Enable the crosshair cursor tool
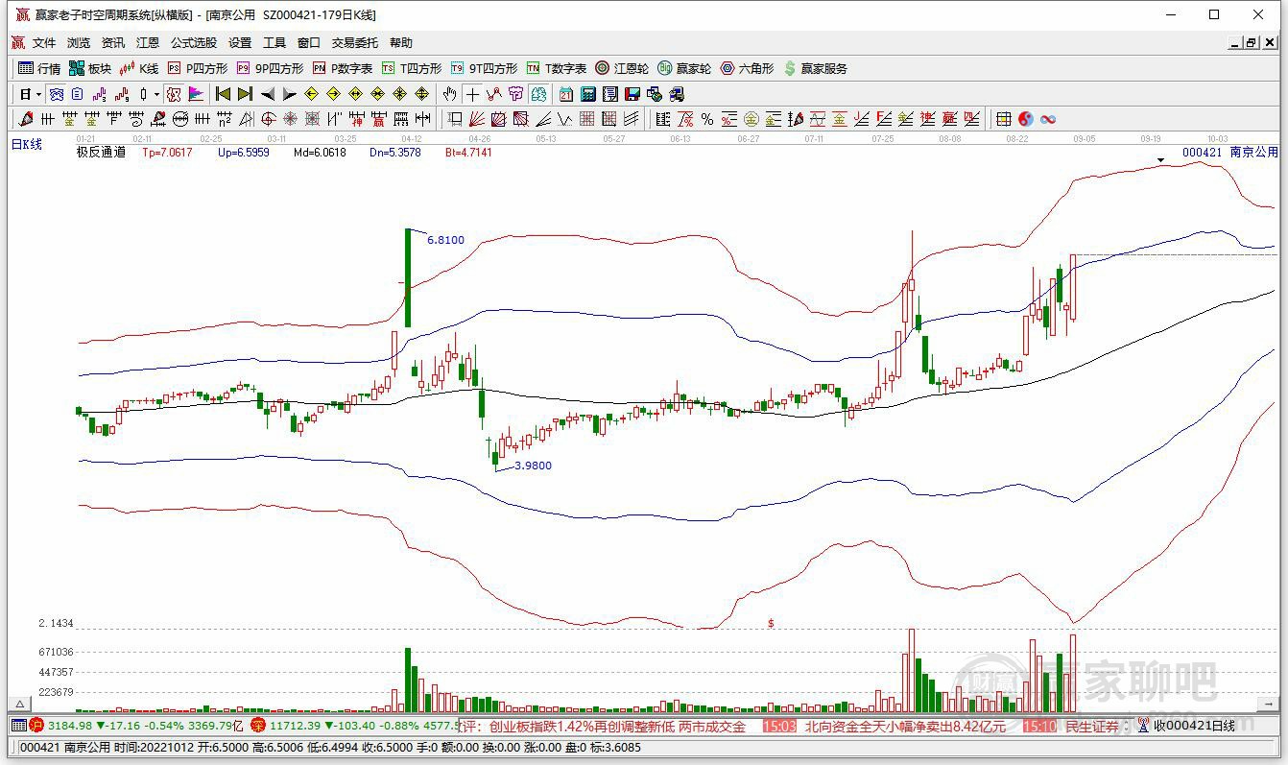This screenshot has width=1288, height=765. (x=471, y=94)
